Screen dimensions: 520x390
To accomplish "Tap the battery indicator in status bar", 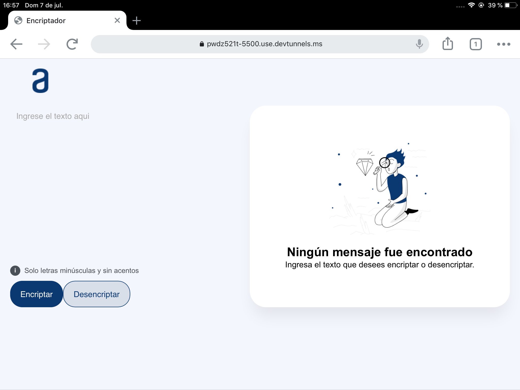I will (511, 5).
